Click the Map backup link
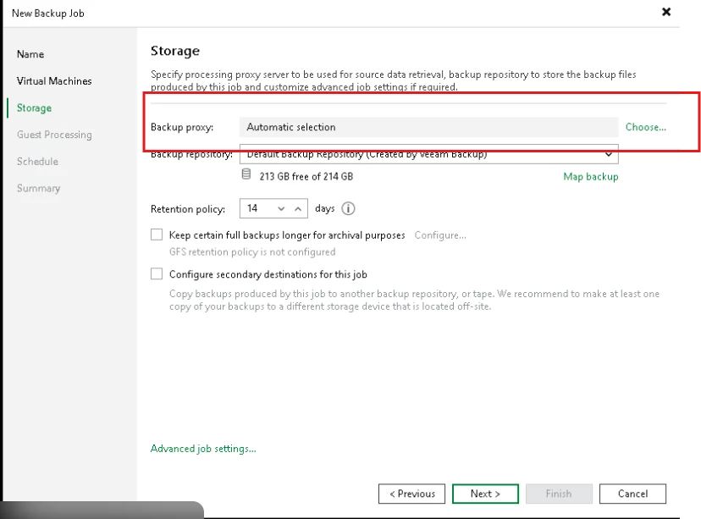 pyautogui.click(x=591, y=176)
